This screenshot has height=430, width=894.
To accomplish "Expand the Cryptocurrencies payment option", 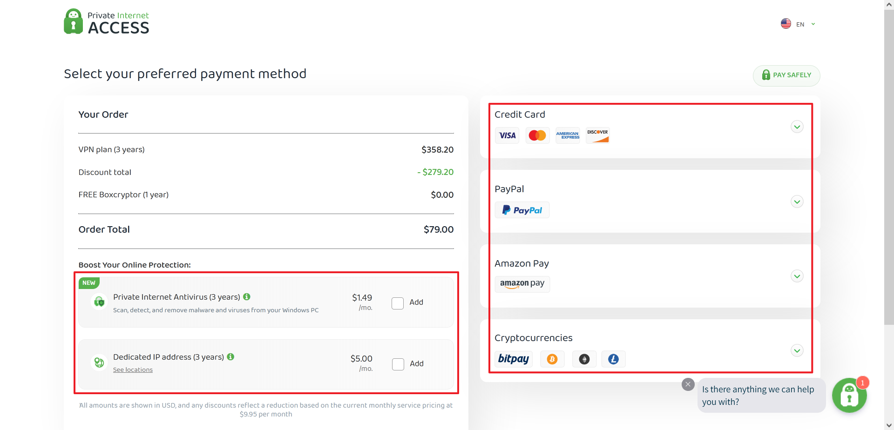I will point(797,350).
